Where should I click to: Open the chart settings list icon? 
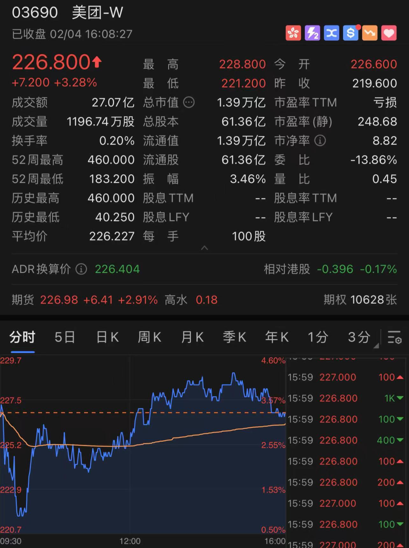click(394, 337)
